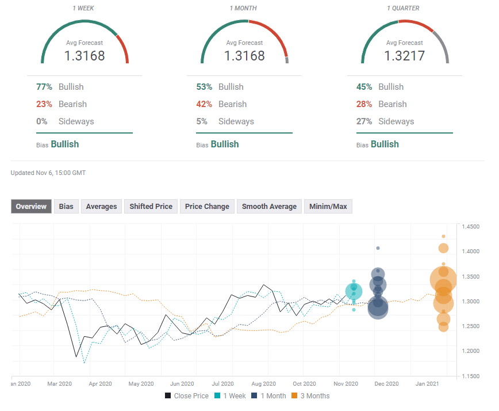Hide the 1 Month legend series
This screenshot has width=499, height=411.
[268, 395]
